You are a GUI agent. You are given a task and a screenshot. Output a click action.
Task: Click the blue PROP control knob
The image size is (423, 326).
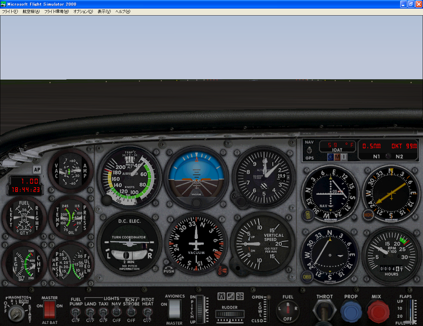pyautogui.click(x=351, y=312)
